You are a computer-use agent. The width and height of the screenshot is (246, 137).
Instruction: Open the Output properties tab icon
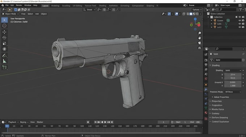point(206,65)
